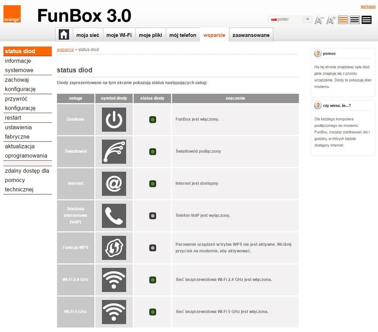Screen dimensions: 378x332
Task: Open the language dropdown showing polski
Action: point(290,19)
